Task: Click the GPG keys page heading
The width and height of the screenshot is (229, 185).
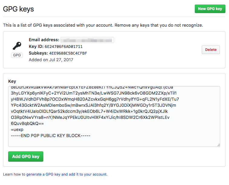Action: [18, 9]
